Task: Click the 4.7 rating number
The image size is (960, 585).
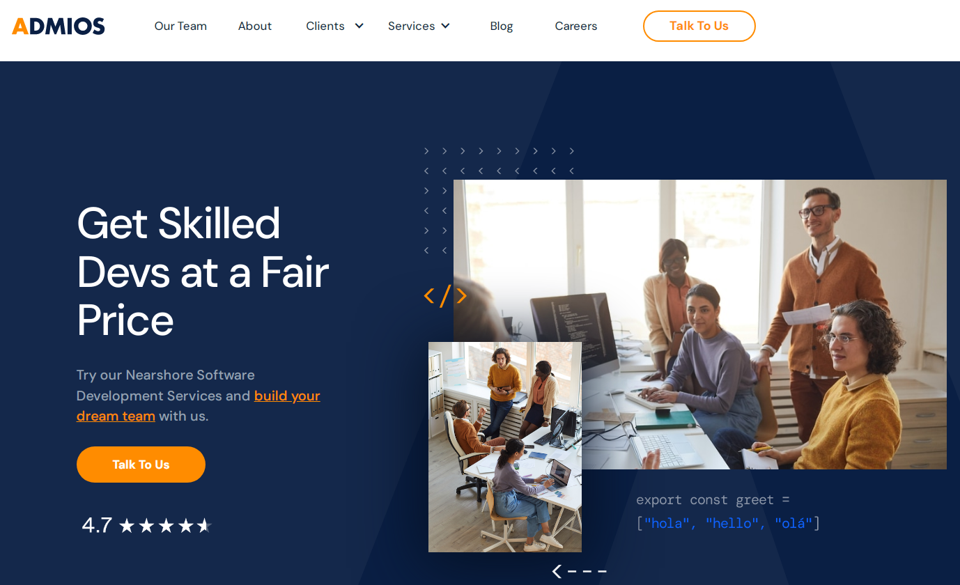Action: pos(97,525)
